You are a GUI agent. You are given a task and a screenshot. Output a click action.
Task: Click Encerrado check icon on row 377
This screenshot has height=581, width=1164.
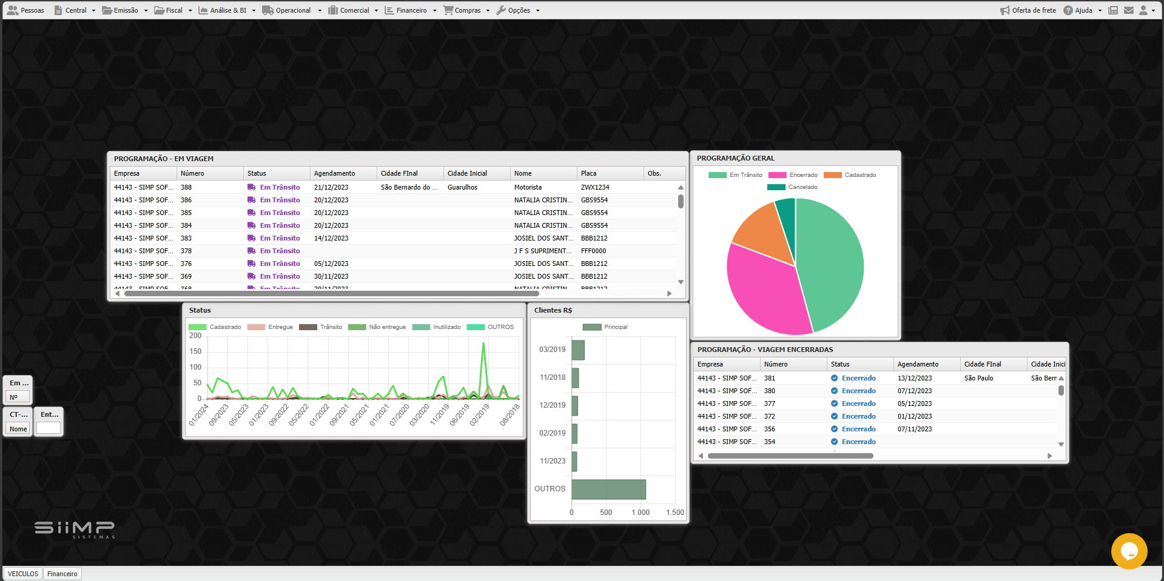pyautogui.click(x=834, y=403)
